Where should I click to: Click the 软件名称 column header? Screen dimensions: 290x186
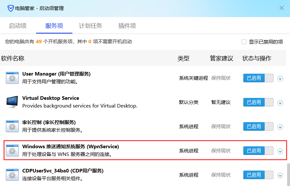pyautogui.click(x=13, y=58)
